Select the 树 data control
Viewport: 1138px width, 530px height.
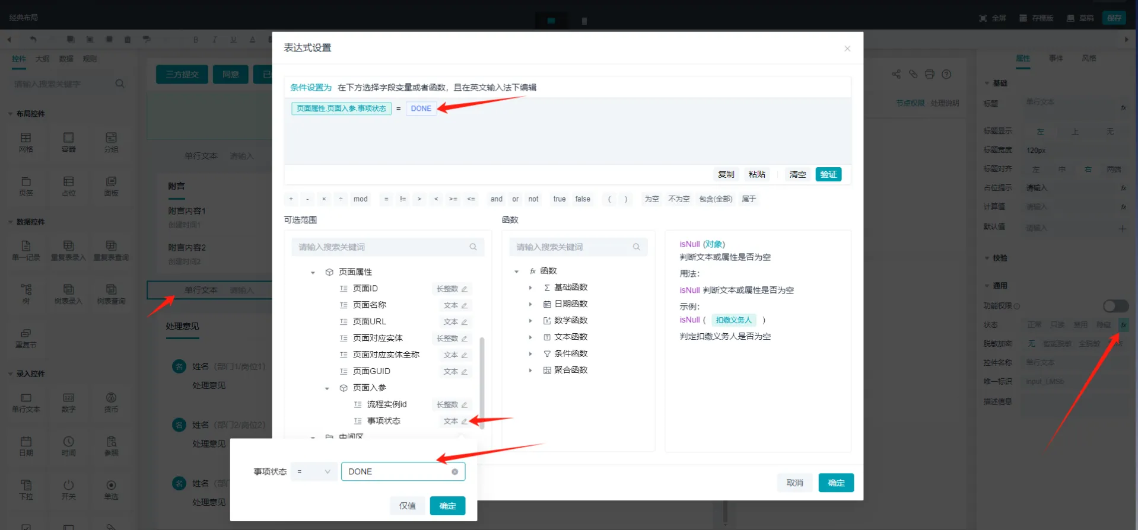point(26,294)
